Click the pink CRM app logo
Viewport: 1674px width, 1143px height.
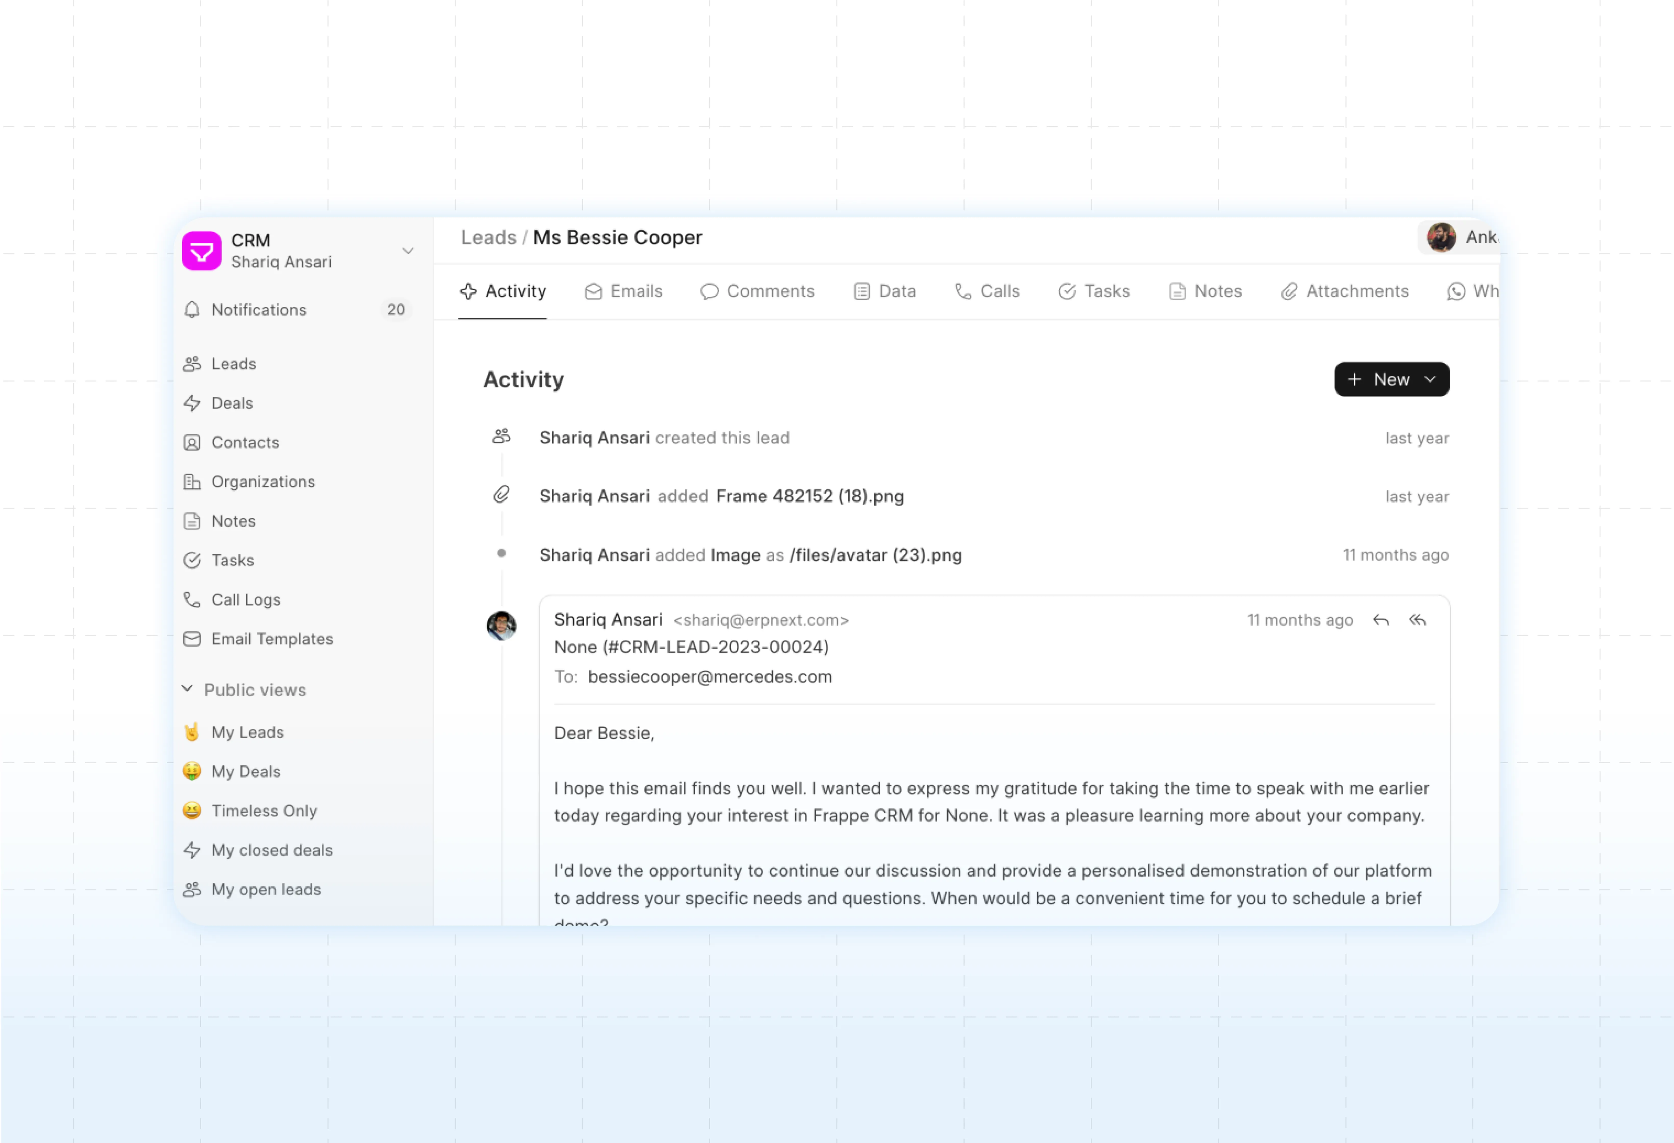[202, 251]
